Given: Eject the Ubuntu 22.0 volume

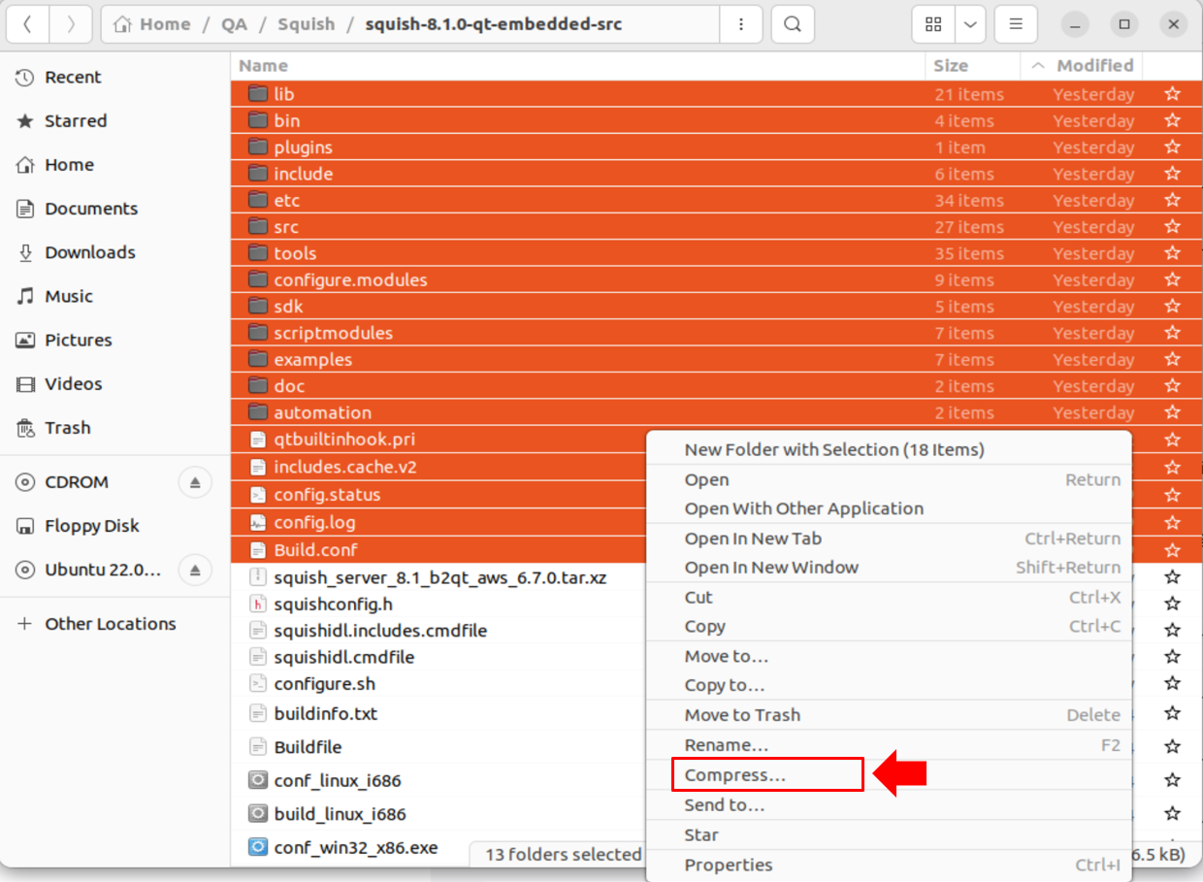Looking at the screenshot, I should tap(195, 570).
